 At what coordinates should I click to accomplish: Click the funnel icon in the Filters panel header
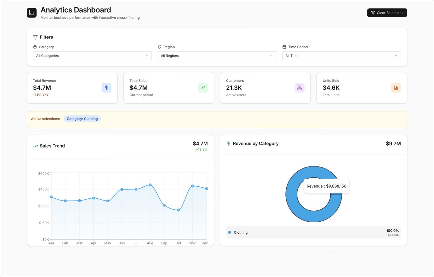tap(35, 37)
